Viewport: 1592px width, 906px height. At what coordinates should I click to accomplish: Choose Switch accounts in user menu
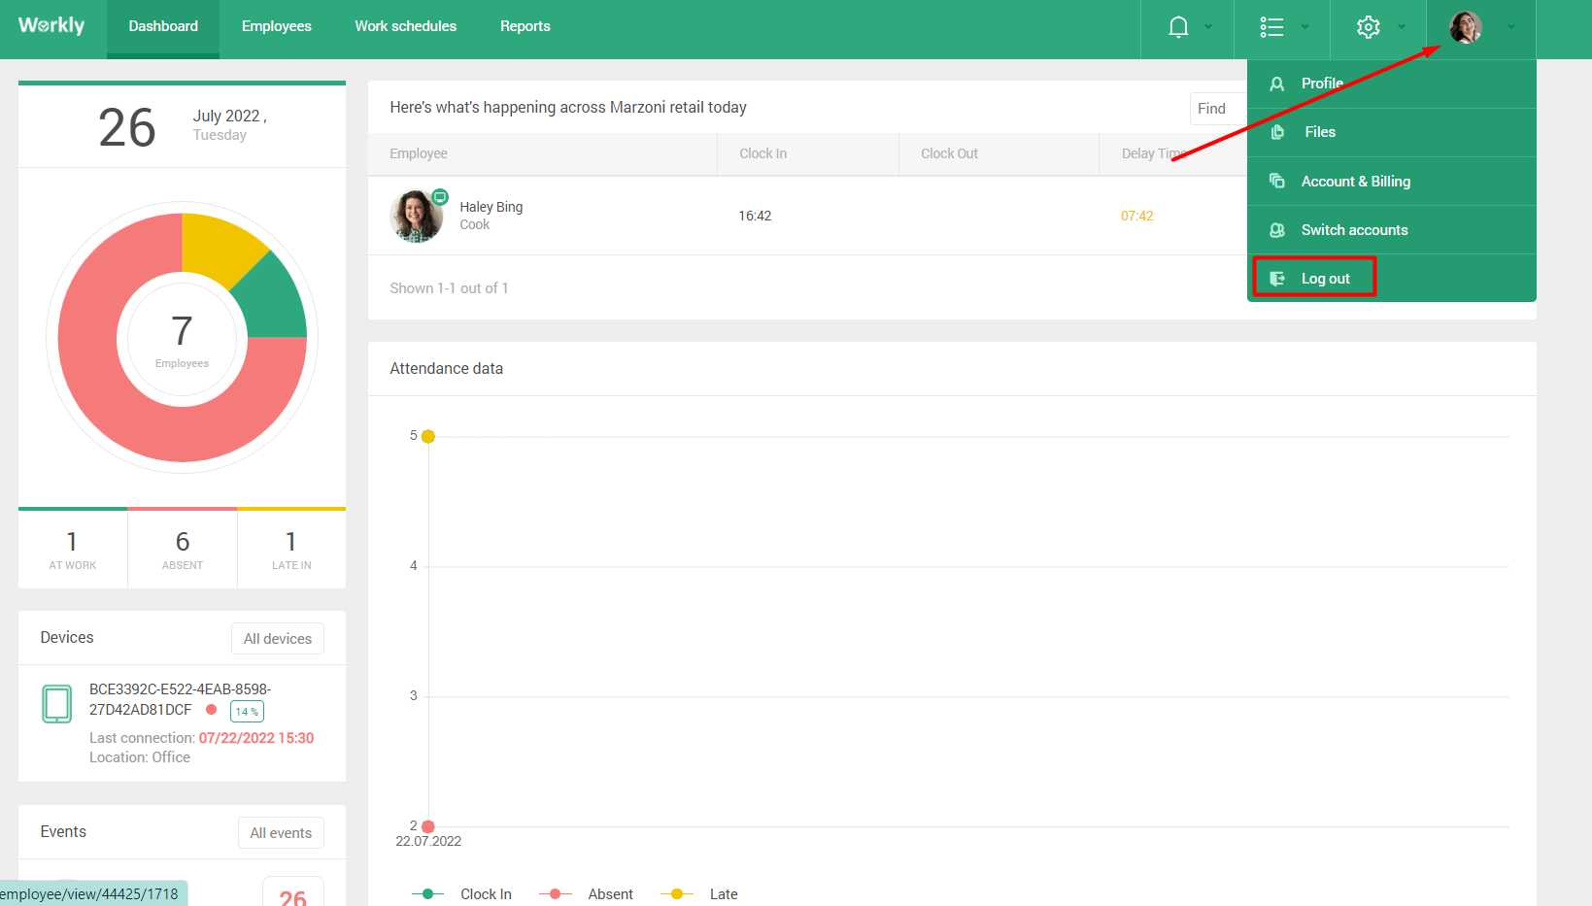[x=1392, y=230]
